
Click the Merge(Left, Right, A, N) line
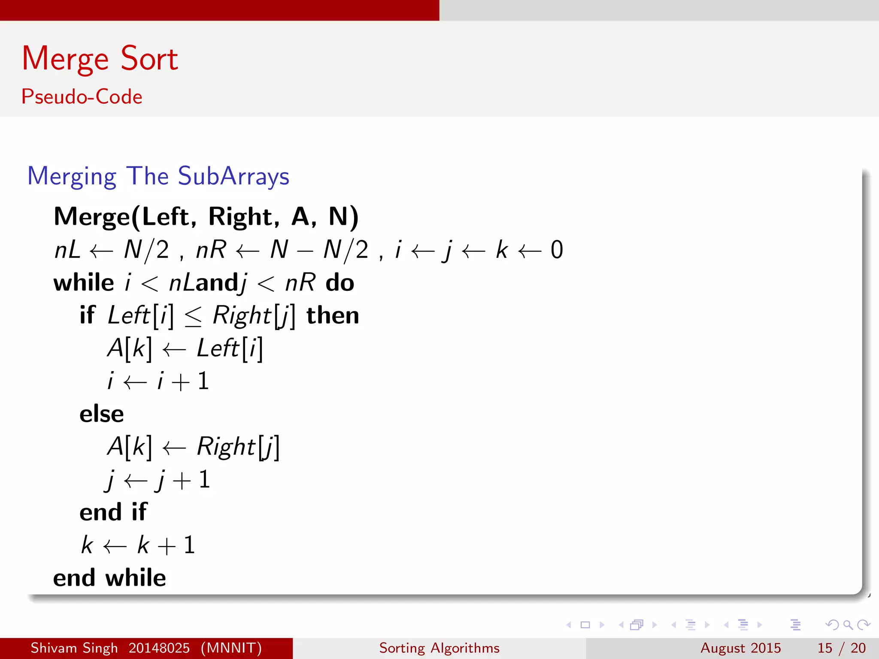[x=206, y=217]
